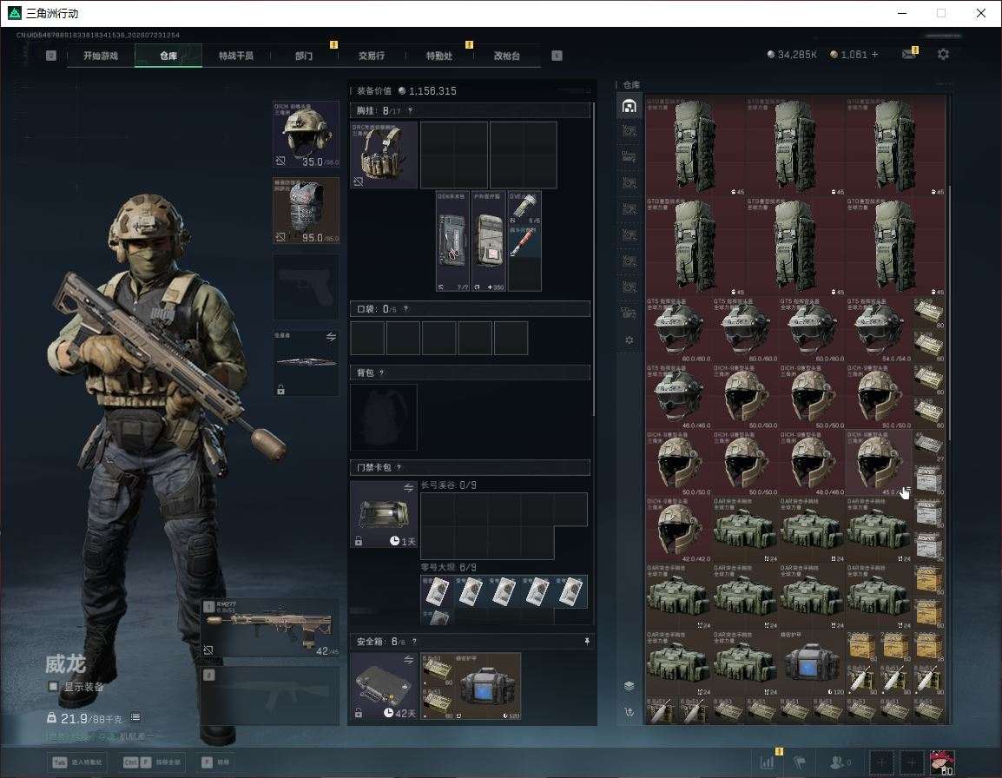
Task: Go to the 部门 tab
Action: [x=304, y=56]
